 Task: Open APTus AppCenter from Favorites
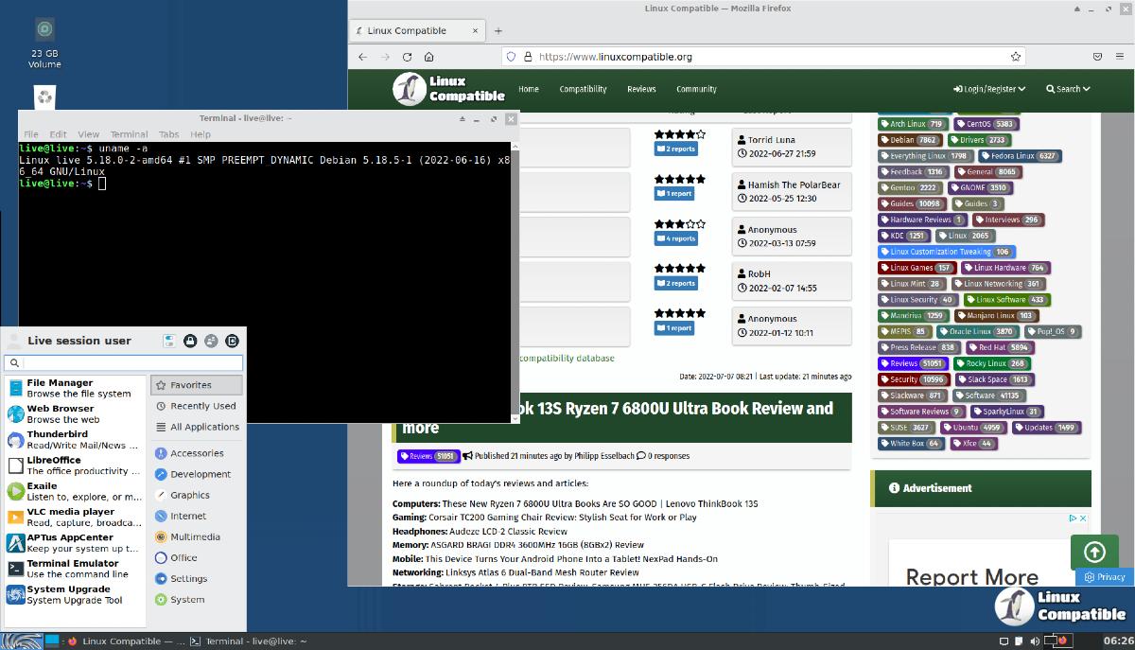(x=71, y=542)
